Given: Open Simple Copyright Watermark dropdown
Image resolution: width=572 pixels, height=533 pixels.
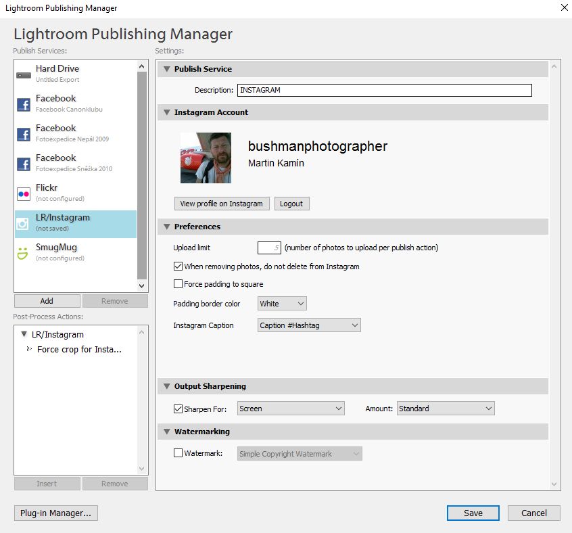Looking at the screenshot, I should pyautogui.click(x=300, y=453).
